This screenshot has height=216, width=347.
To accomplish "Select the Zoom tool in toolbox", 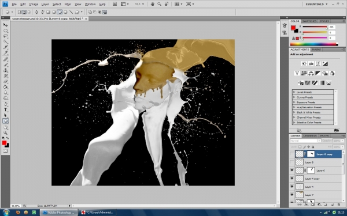I will 5,133.
